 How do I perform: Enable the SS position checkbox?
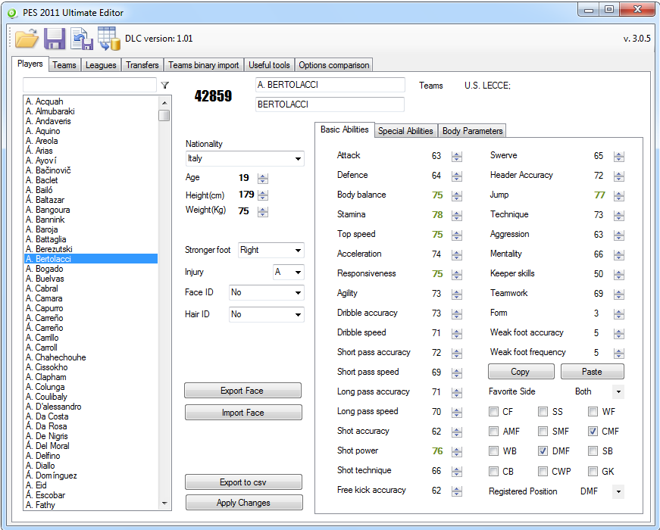click(543, 411)
